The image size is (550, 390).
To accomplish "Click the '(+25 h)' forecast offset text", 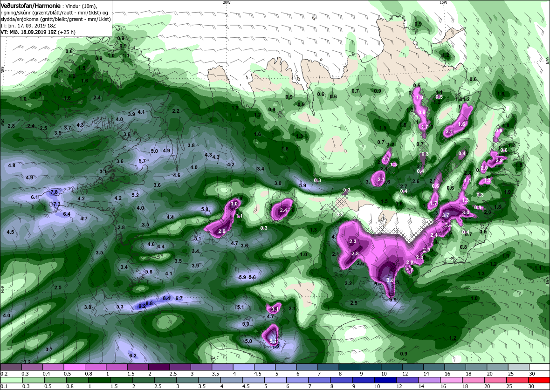I will tap(66, 32).
